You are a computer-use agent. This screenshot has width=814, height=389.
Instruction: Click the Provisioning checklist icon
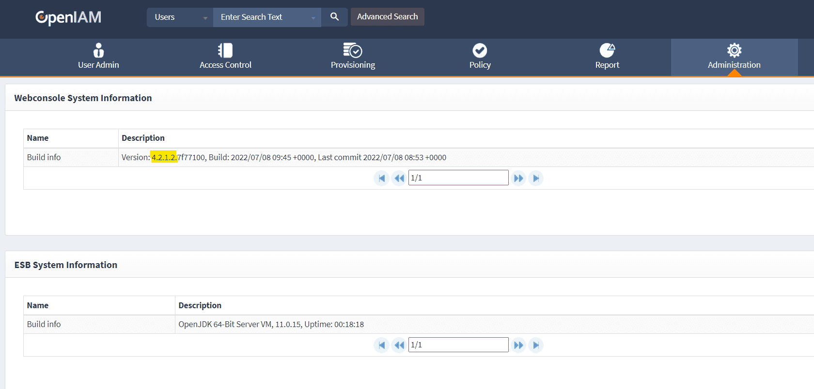353,50
